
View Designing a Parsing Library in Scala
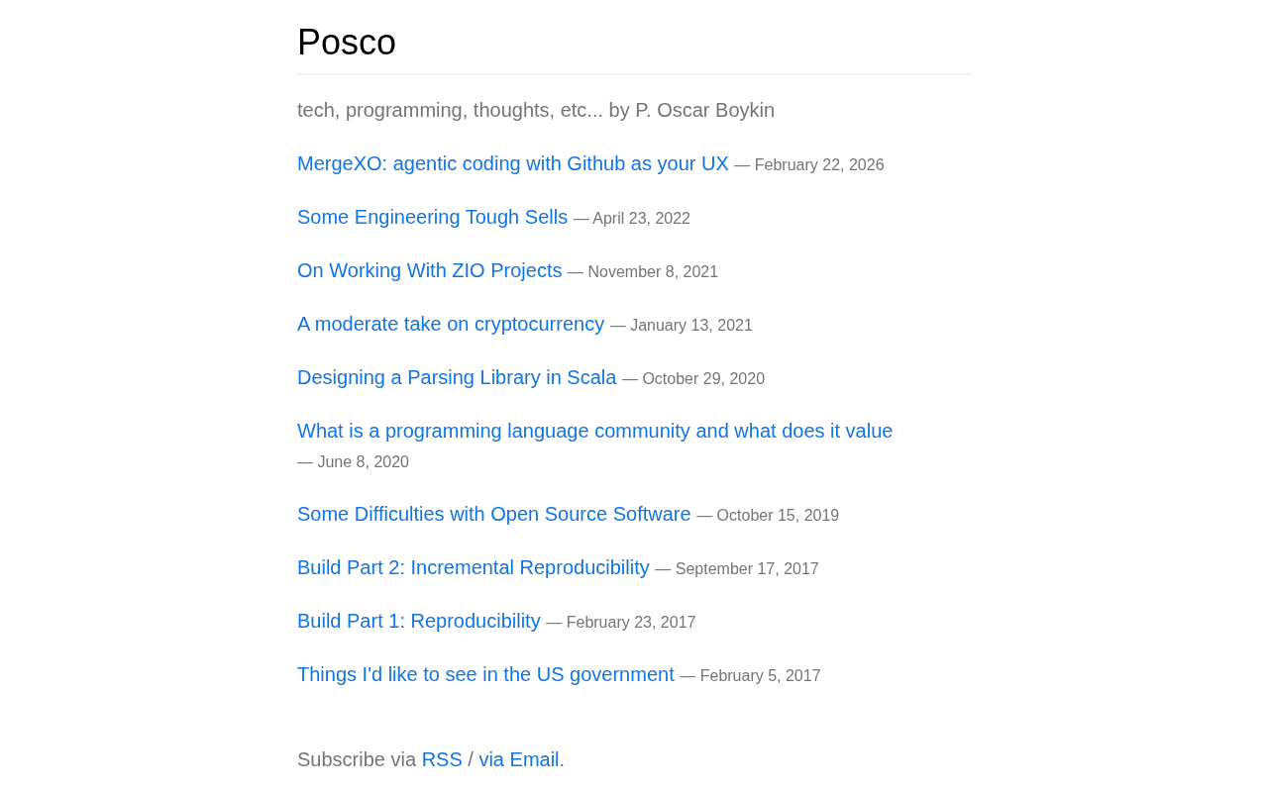pos(457,378)
